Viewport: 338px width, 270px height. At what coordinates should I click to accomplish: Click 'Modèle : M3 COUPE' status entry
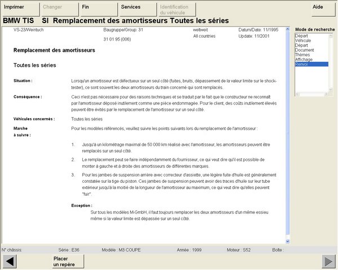121,250
